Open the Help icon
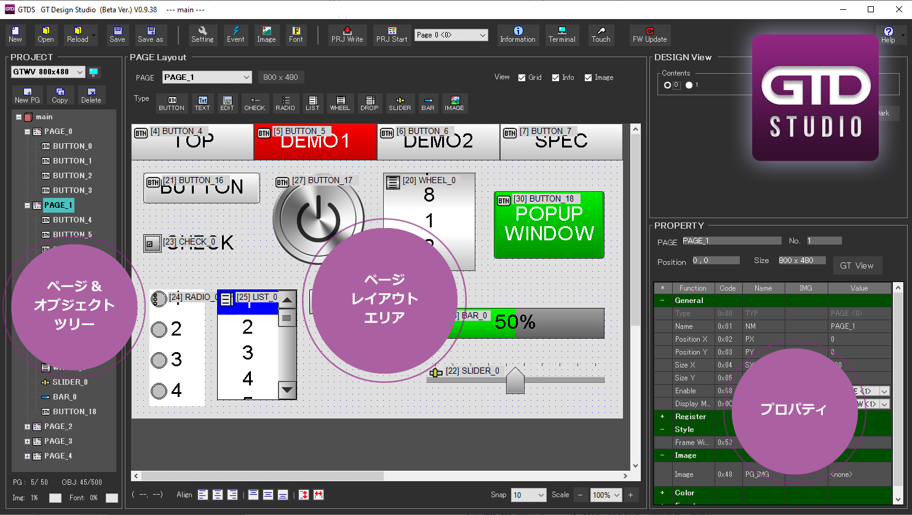The image size is (912, 515). (x=888, y=35)
